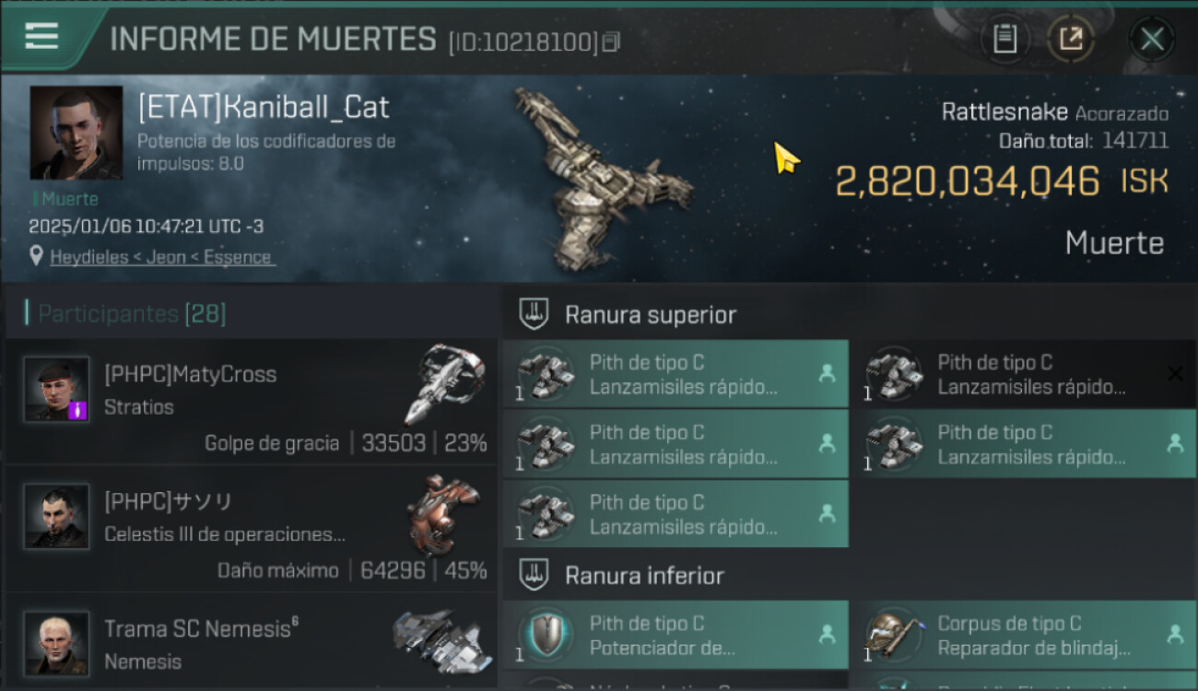
Task: Click Kaniball_Cat pilot portrait
Action: click(x=76, y=134)
